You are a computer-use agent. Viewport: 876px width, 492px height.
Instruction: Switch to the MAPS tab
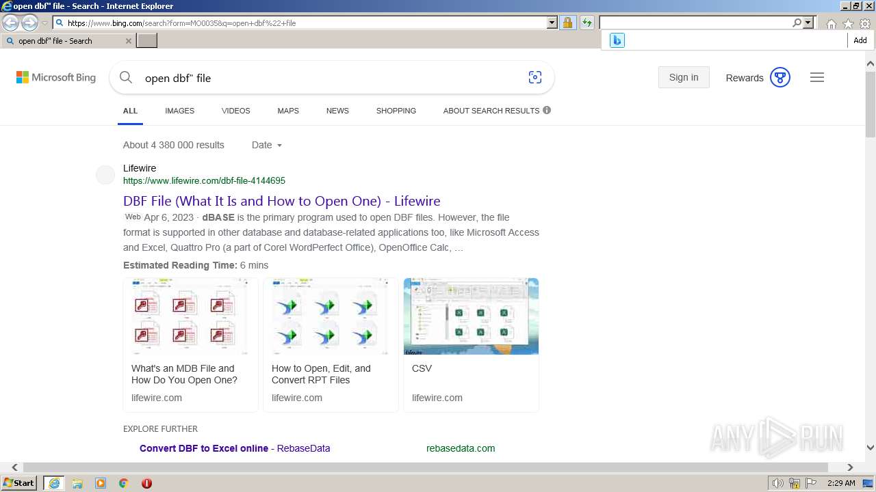288,111
